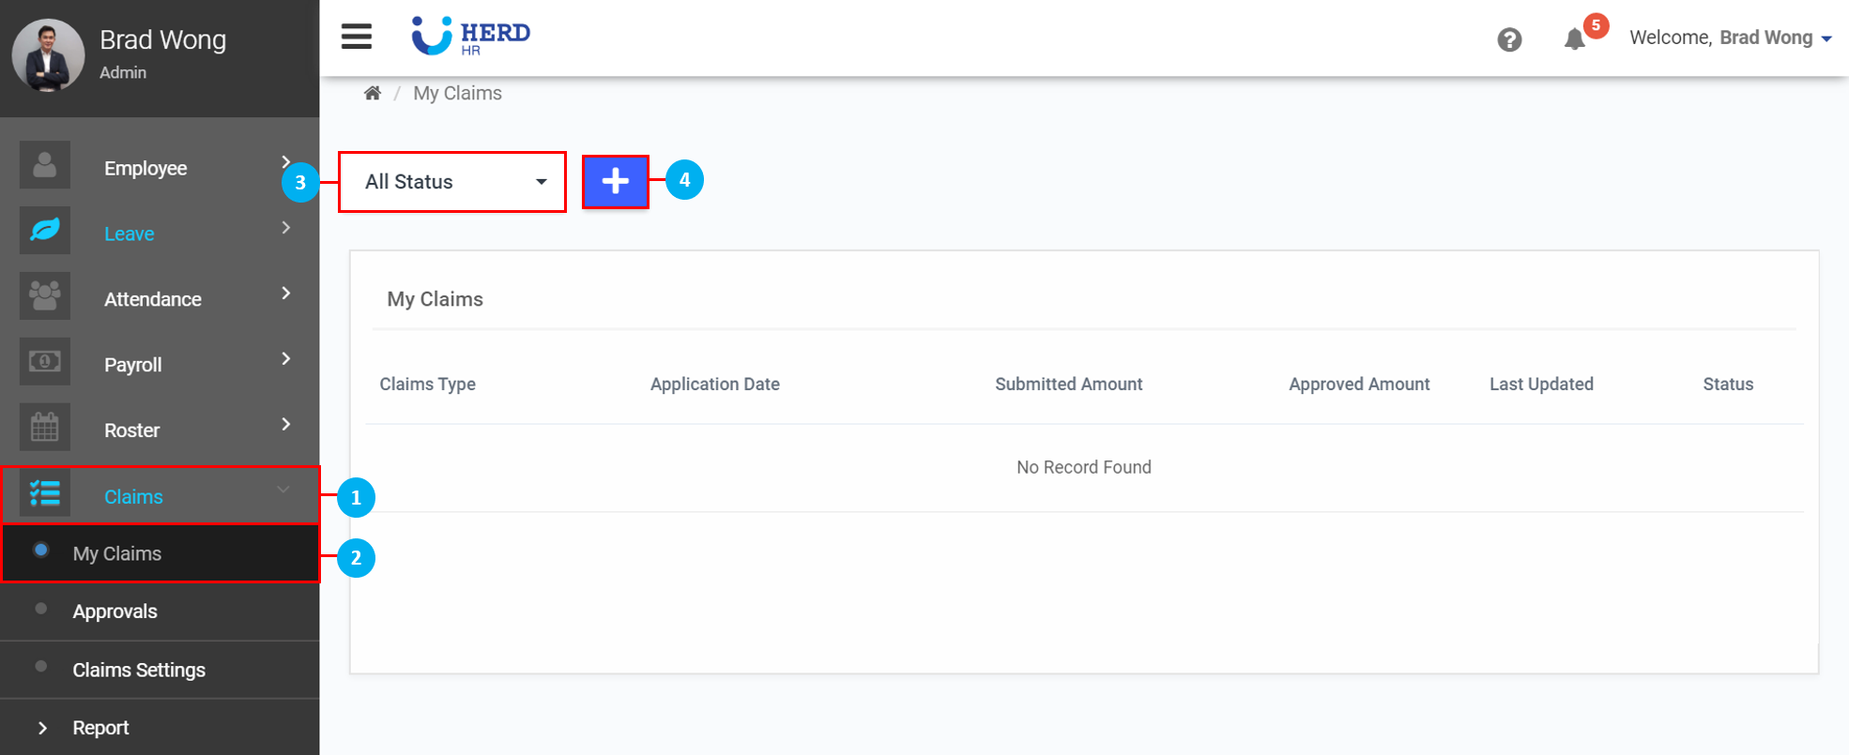Viewport: 1849px width, 755px height.
Task: Go to Claims Settings
Action: 139,670
